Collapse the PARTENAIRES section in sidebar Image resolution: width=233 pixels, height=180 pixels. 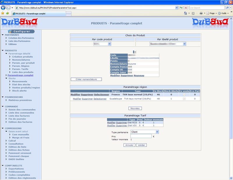pyautogui.click(x=3, y=35)
